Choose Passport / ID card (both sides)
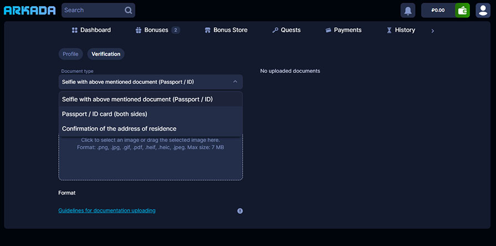This screenshot has width=496, height=246. (x=104, y=114)
